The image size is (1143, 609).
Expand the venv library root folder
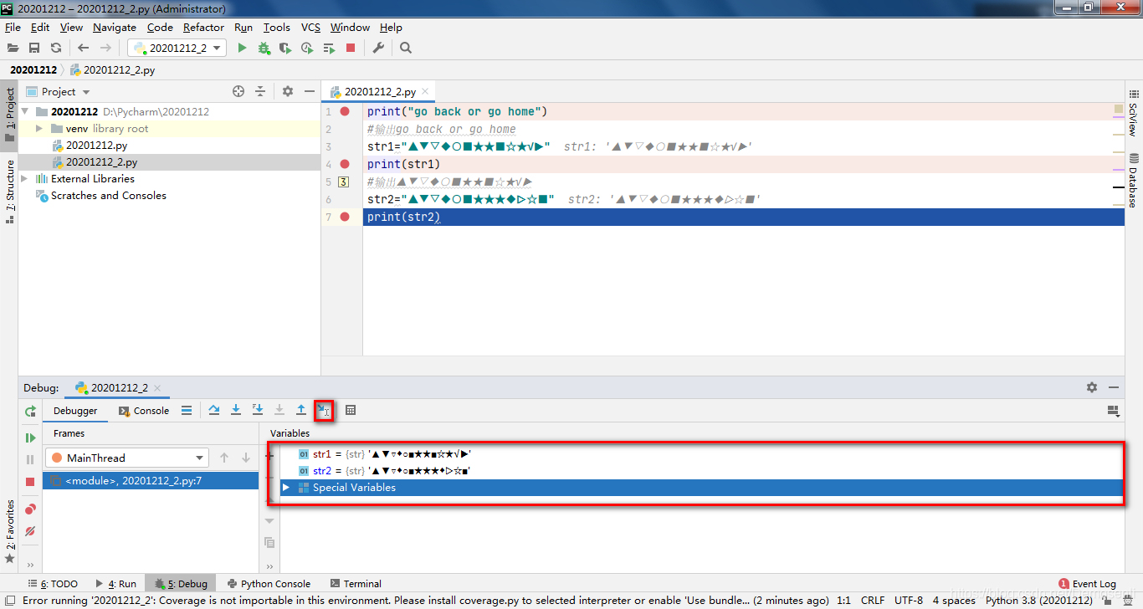pos(39,129)
